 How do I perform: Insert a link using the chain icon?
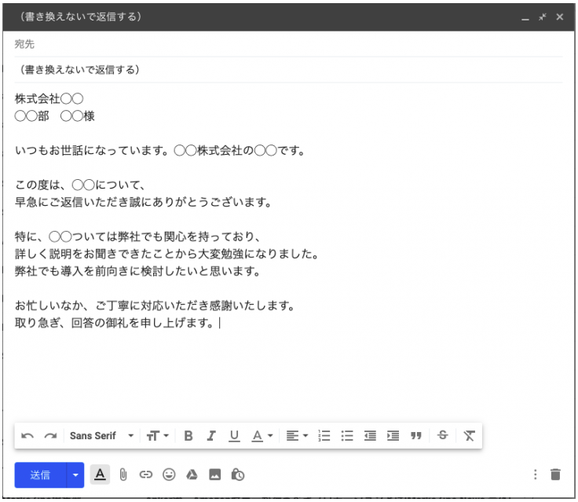(x=144, y=474)
